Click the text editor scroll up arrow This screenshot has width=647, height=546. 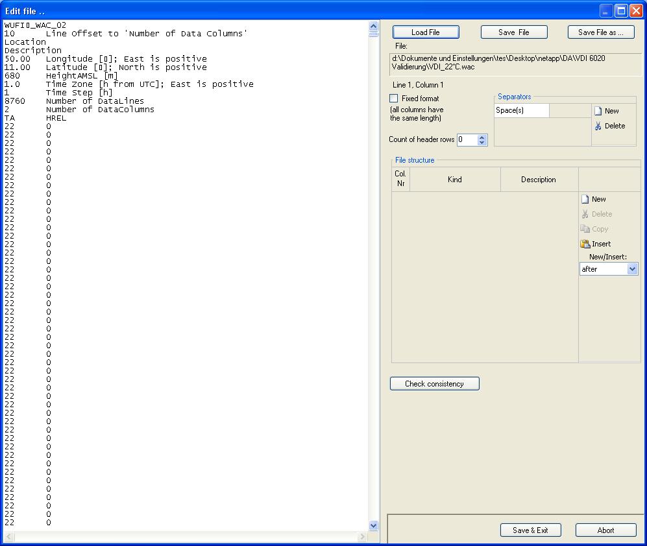tap(373, 26)
